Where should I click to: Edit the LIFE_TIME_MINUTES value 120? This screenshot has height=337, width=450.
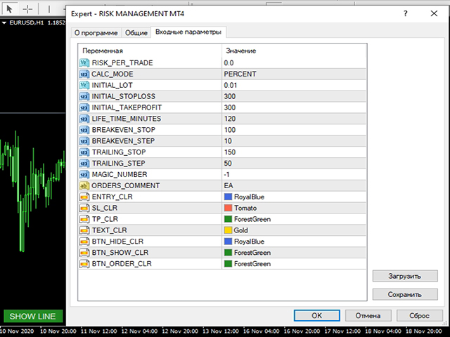pos(294,119)
